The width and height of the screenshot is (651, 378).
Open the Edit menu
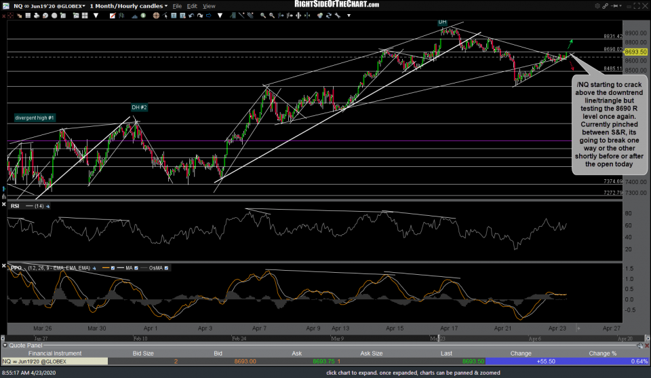192,6
